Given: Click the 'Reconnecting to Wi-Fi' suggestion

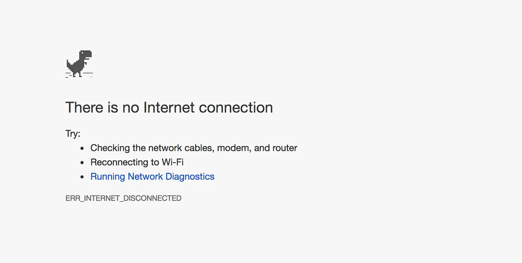Looking at the screenshot, I should point(137,163).
